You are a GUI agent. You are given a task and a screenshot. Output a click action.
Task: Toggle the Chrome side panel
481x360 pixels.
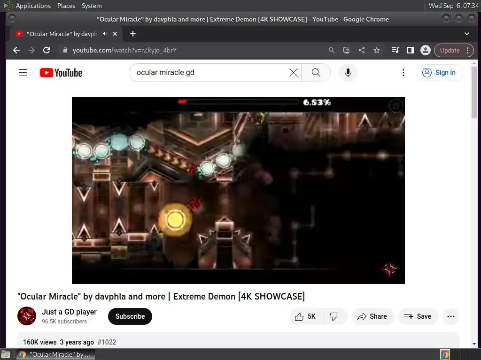[410, 50]
